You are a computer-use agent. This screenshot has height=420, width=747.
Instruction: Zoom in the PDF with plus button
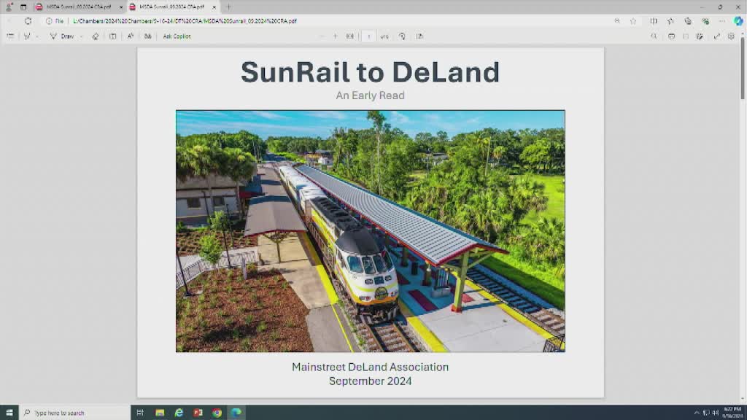pyautogui.click(x=336, y=36)
